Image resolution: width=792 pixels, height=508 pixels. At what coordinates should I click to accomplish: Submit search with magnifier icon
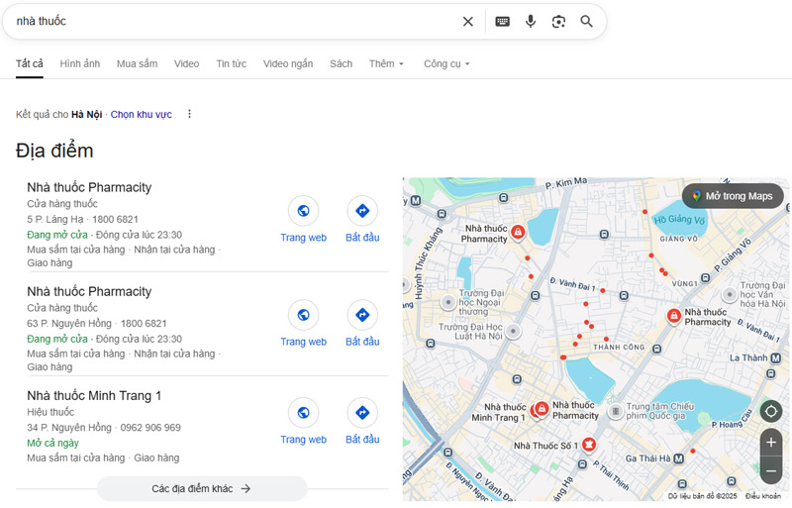pyautogui.click(x=586, y=21)
